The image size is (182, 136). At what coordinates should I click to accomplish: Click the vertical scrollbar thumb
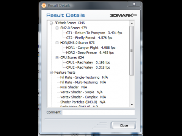(x=132, y=51)
